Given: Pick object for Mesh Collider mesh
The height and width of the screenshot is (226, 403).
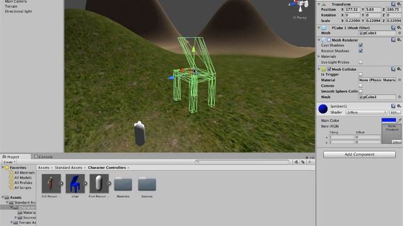Looking at the screenshot, I should point(400,97).
